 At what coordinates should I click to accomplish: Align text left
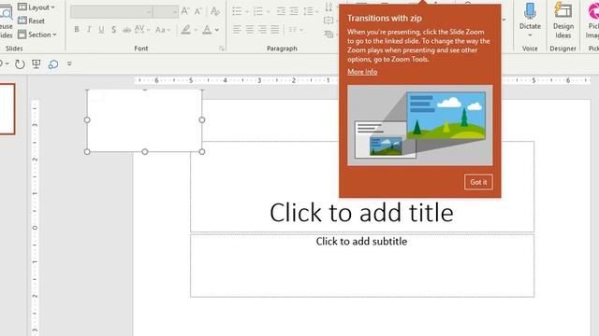tap(237, 29)
